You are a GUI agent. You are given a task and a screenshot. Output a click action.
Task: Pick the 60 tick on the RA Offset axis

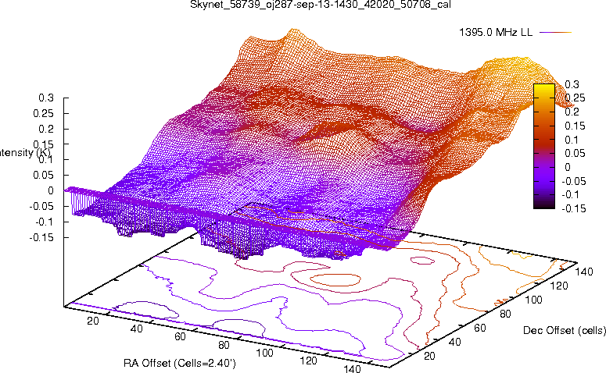[x=180, y=337]
